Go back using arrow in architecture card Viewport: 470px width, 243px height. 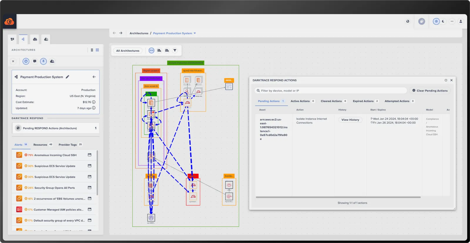click(94, 77)
